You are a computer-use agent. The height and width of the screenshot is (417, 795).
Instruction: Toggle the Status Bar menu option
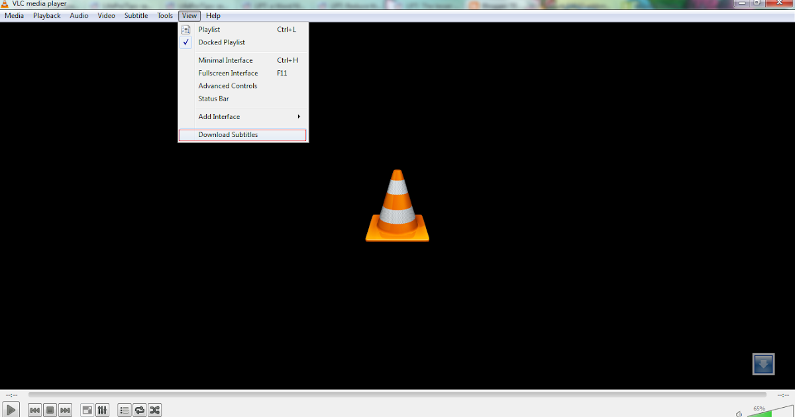[243, 99]
